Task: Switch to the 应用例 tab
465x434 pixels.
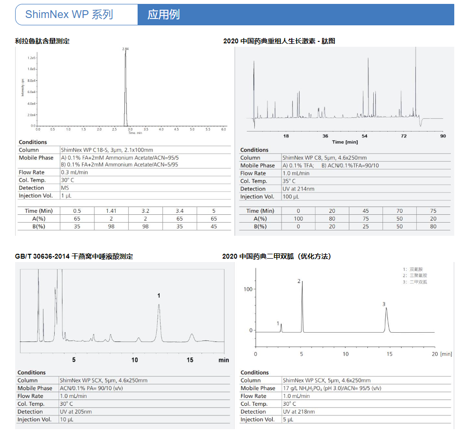Action: point(163,15)
